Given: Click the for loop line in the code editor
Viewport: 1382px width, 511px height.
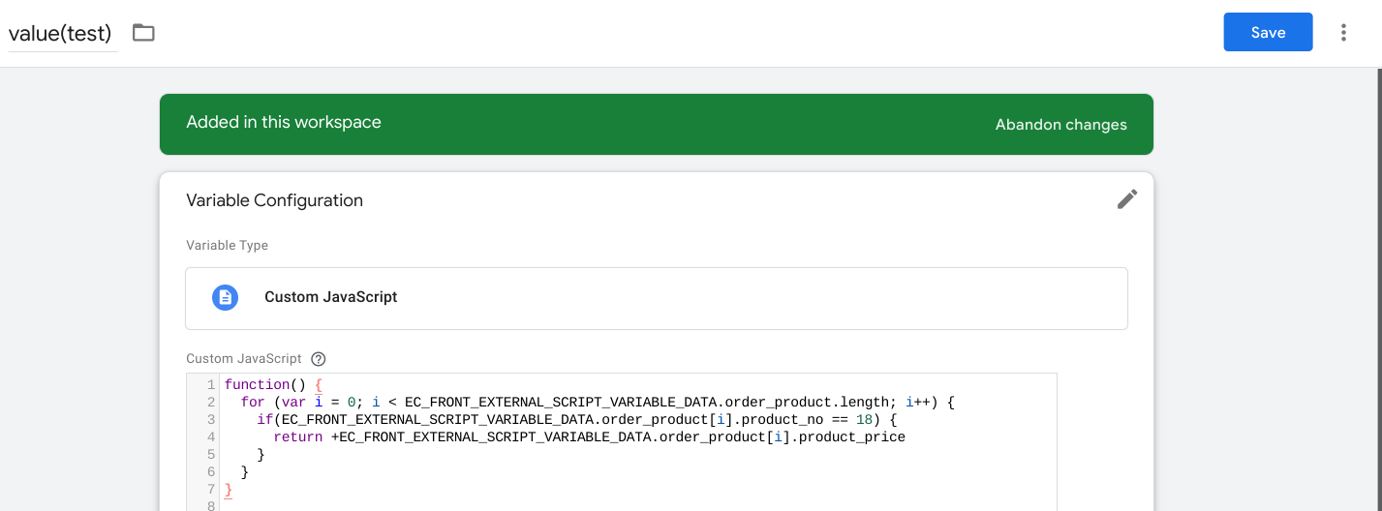Looking at the screenshot, I should pos(598,403).
